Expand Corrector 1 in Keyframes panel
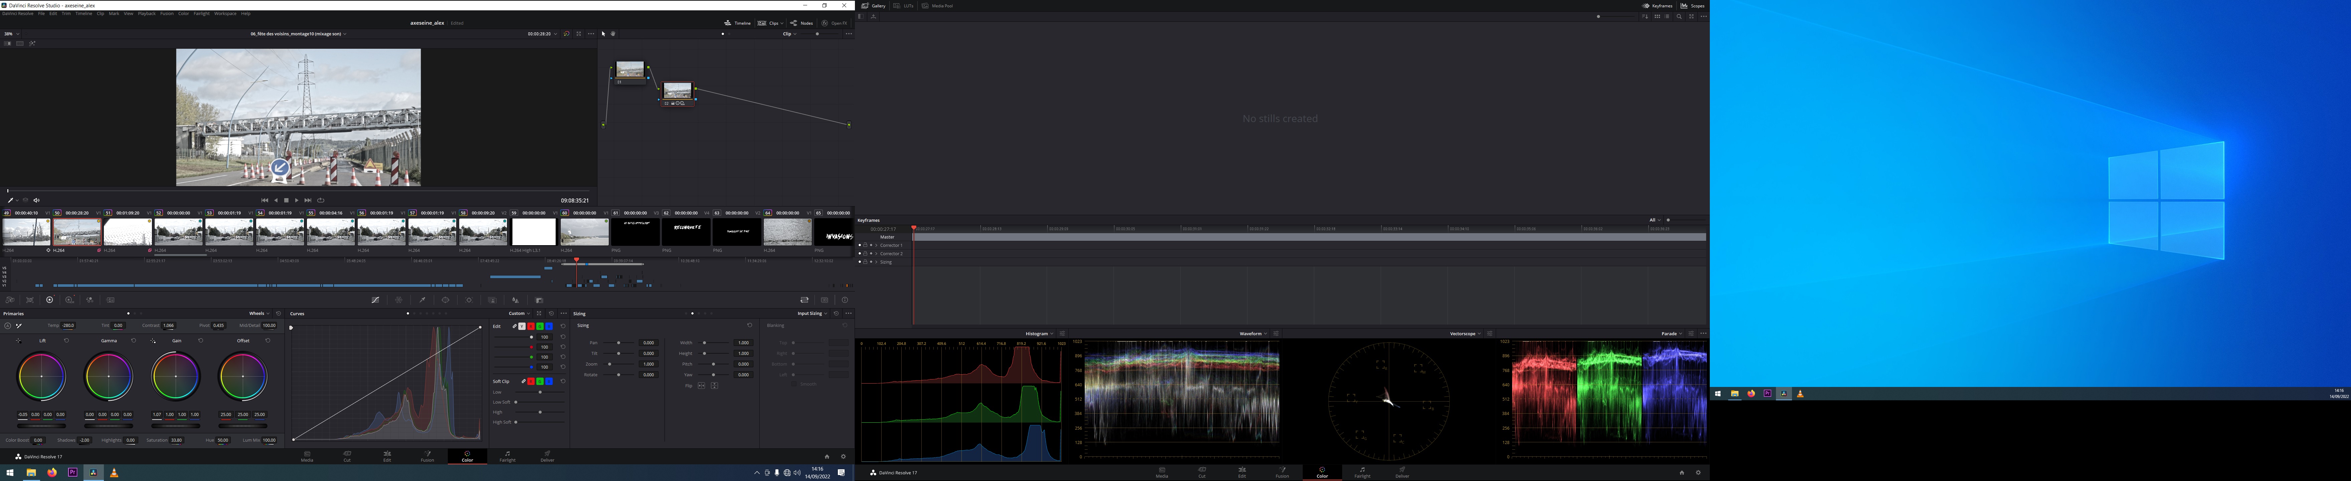 click(x=876, y=245)
